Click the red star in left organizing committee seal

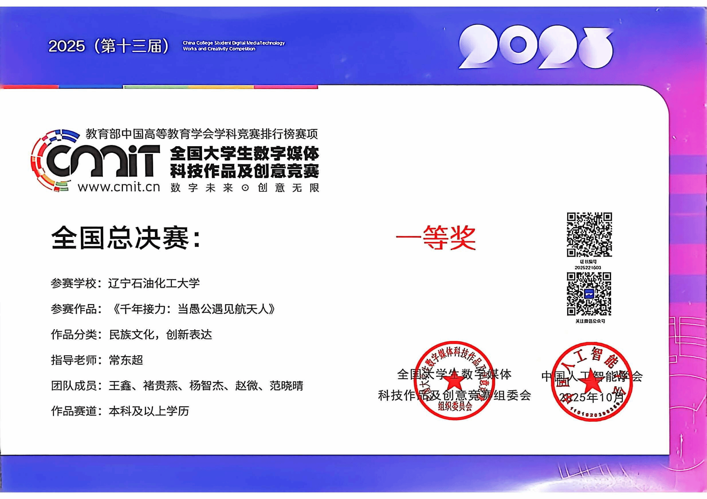(x=454, y=381)
